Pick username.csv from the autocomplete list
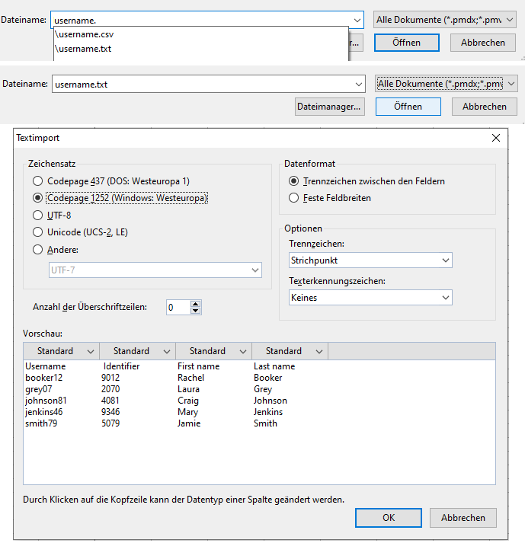Viewport: 525px width, 543px height. click(x=85, y=34)
